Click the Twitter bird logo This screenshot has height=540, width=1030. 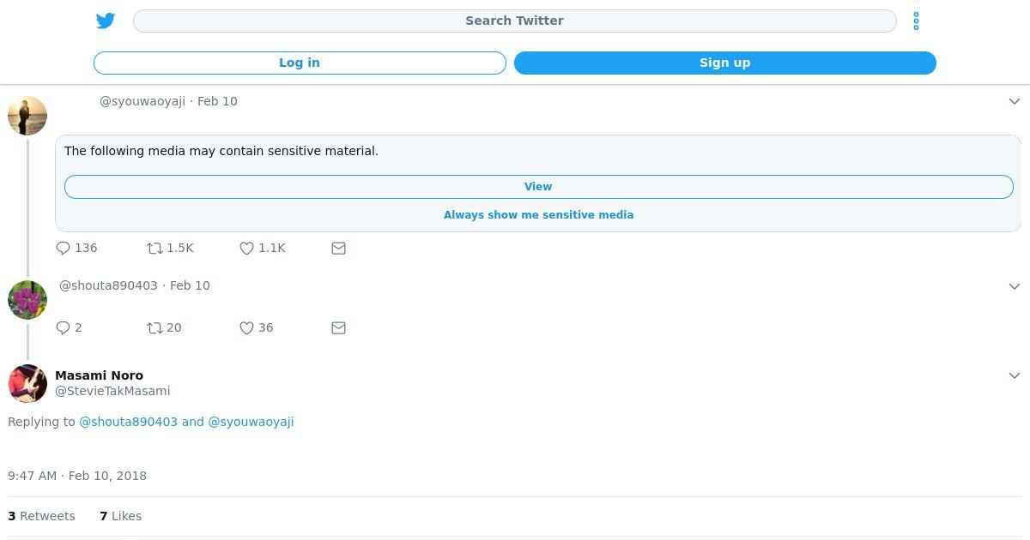106,21
